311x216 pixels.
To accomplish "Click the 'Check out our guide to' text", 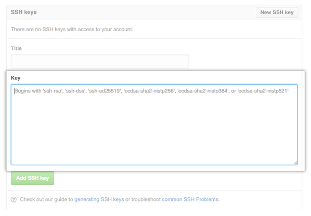I will 47,199.
